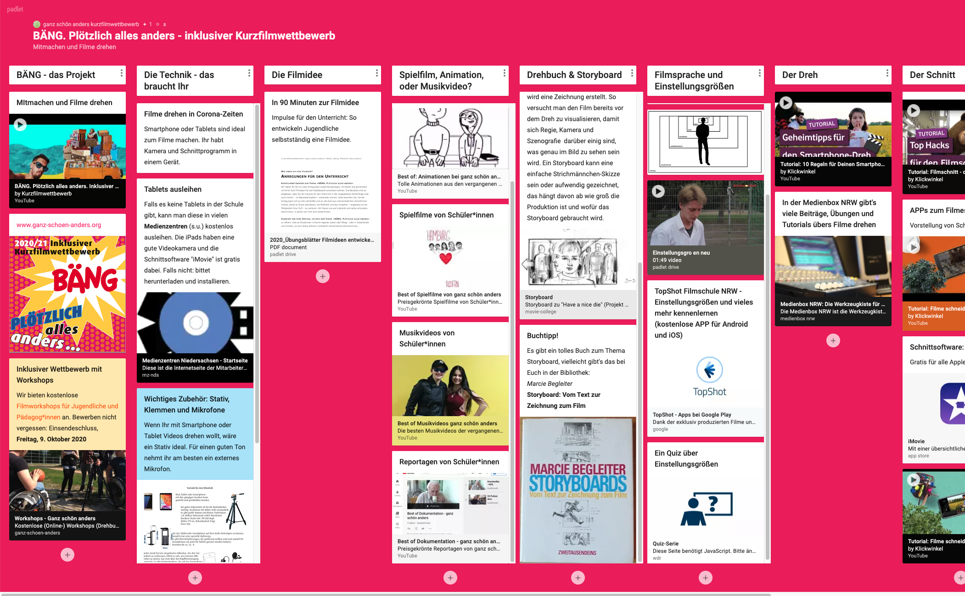Add a post under Der Dreh column

click(833, 340)
